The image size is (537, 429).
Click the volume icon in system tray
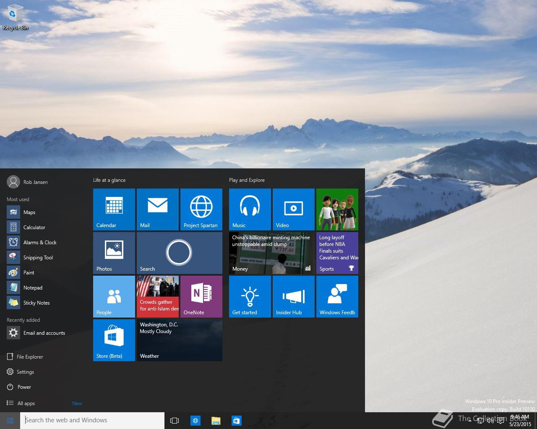[x=490, y=421]
